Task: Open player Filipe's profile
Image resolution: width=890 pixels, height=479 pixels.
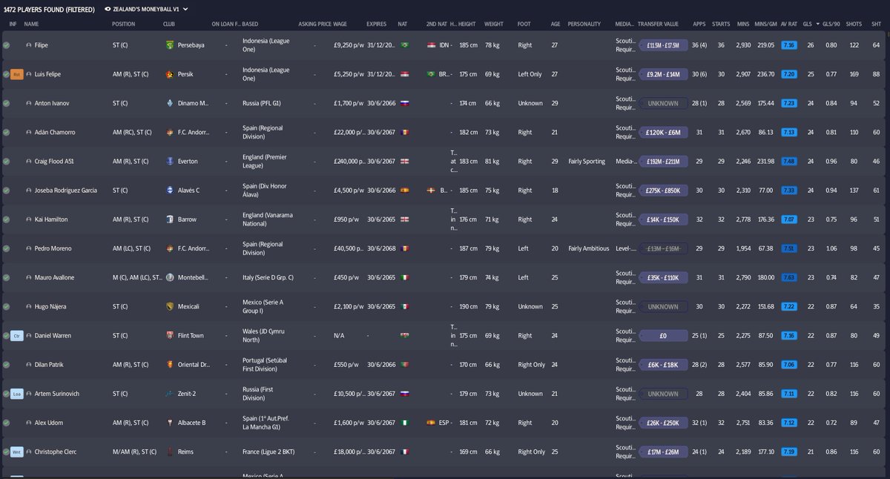Action: point(42,45)
